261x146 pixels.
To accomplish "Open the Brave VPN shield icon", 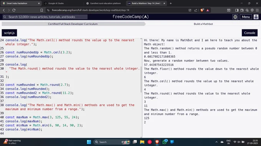I will click(x=252, y=10).
